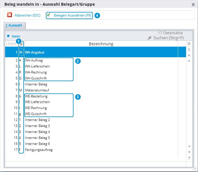Select the WA-Auftrag row
Image resolution: width=198 pixels, height=172 pixels.
96,60
